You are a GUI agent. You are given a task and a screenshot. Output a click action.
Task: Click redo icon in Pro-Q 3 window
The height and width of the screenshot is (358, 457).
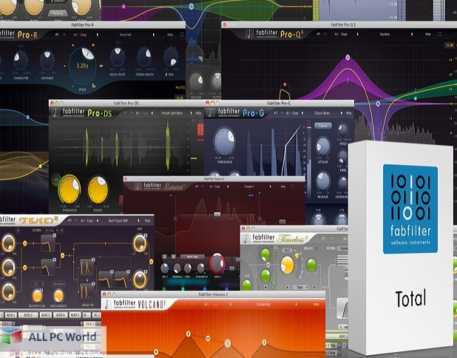(x=325, y=34)
